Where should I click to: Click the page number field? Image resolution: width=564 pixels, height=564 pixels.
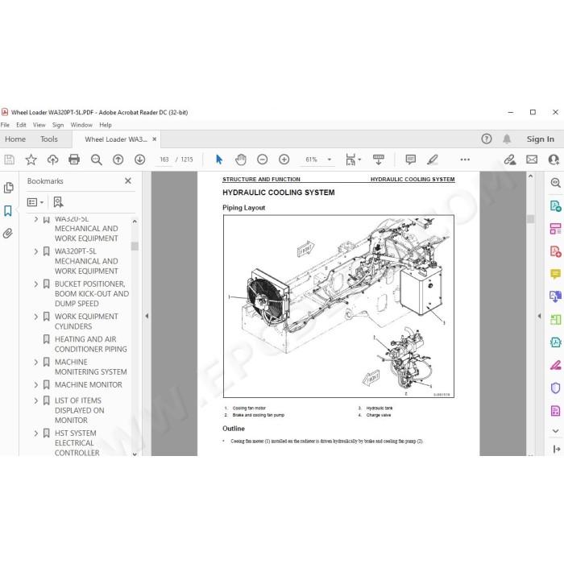164,160
